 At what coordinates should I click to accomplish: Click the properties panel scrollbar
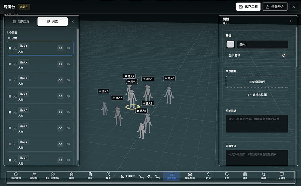point(296,47)
